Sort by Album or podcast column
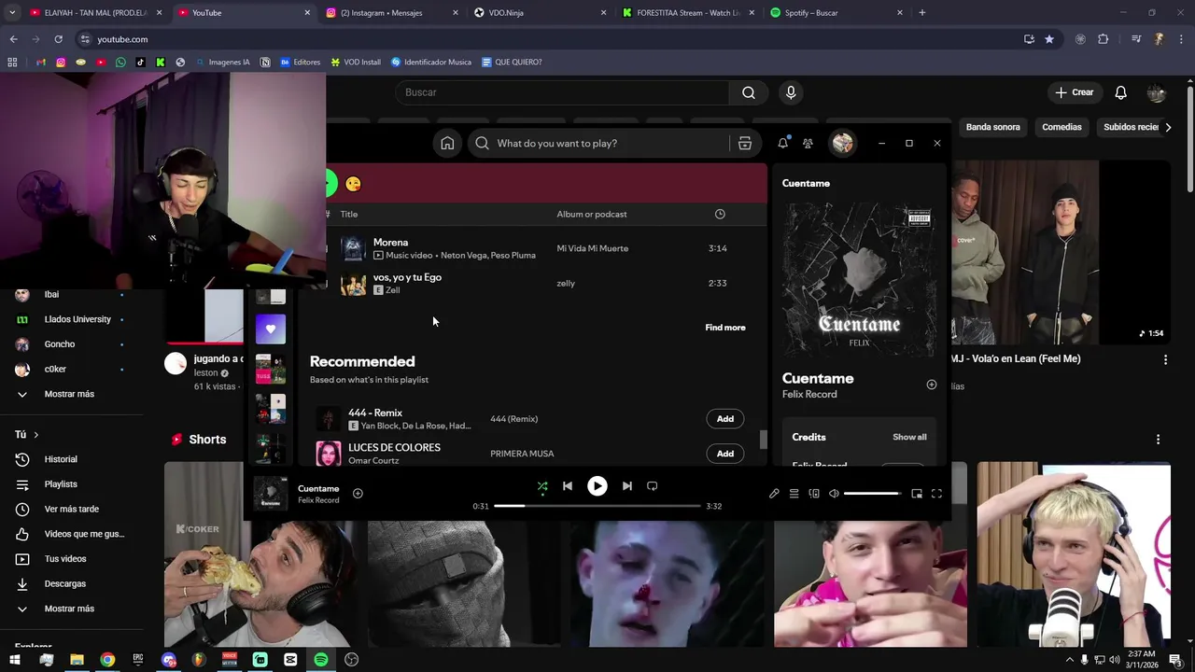 tap(592, 214)
